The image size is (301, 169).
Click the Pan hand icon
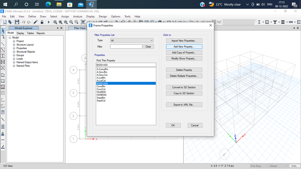83,22
